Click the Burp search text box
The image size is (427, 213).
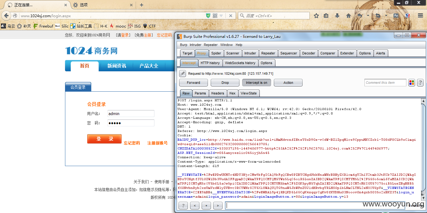pyautogui.click(x=315, y=205)
